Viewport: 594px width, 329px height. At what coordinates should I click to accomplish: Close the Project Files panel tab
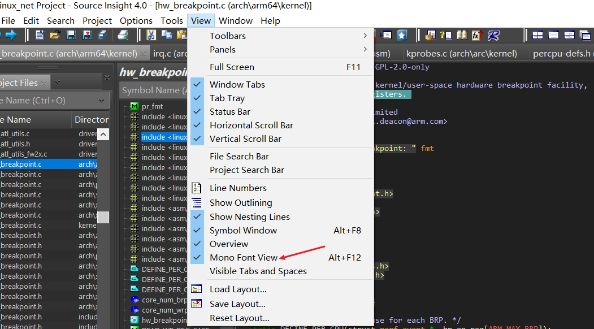tap(44, 83)
